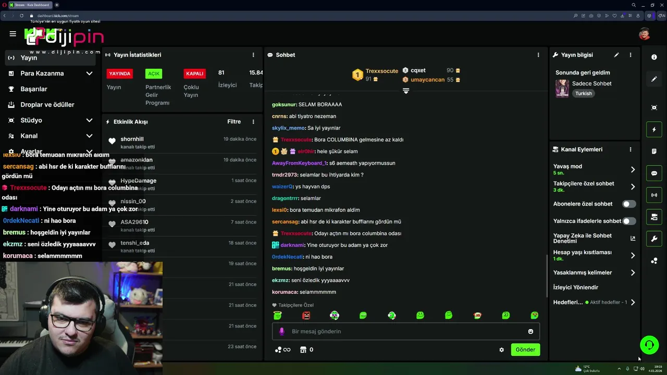Viewport: 667px width, 375px height.
Task: Open the channel points icon with infinity
Action: click(x=282, y=350)
